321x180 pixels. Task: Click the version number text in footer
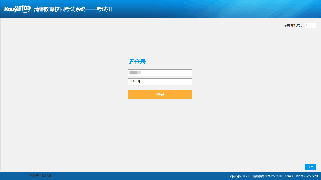point(40,176)
